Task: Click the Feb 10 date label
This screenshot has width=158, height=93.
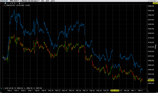Action: [x=51, y=90]
